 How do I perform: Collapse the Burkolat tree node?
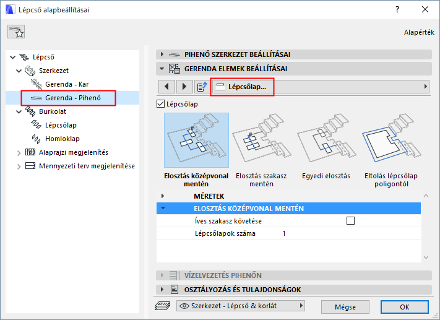pos(19,111)
